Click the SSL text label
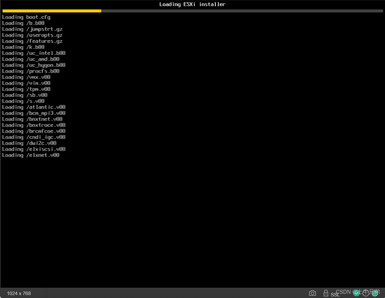This screenshot has height=298, width=385. pyautogui.click(x=335, y=295)
